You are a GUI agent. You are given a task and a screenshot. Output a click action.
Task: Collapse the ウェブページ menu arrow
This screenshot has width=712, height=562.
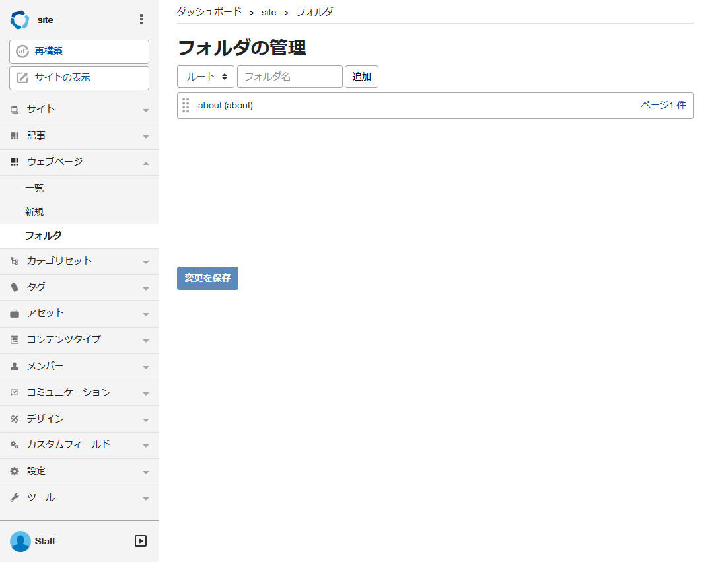click(x=146, y=163)
